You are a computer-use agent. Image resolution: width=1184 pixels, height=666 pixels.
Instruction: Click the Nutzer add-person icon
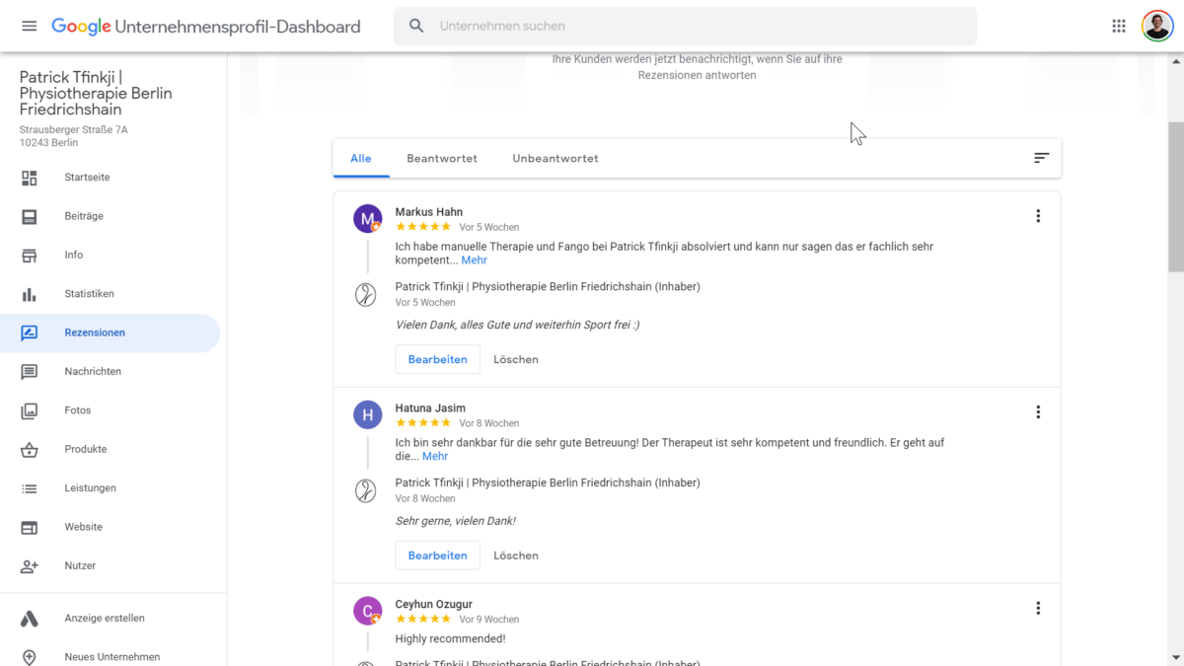(30, 566)
